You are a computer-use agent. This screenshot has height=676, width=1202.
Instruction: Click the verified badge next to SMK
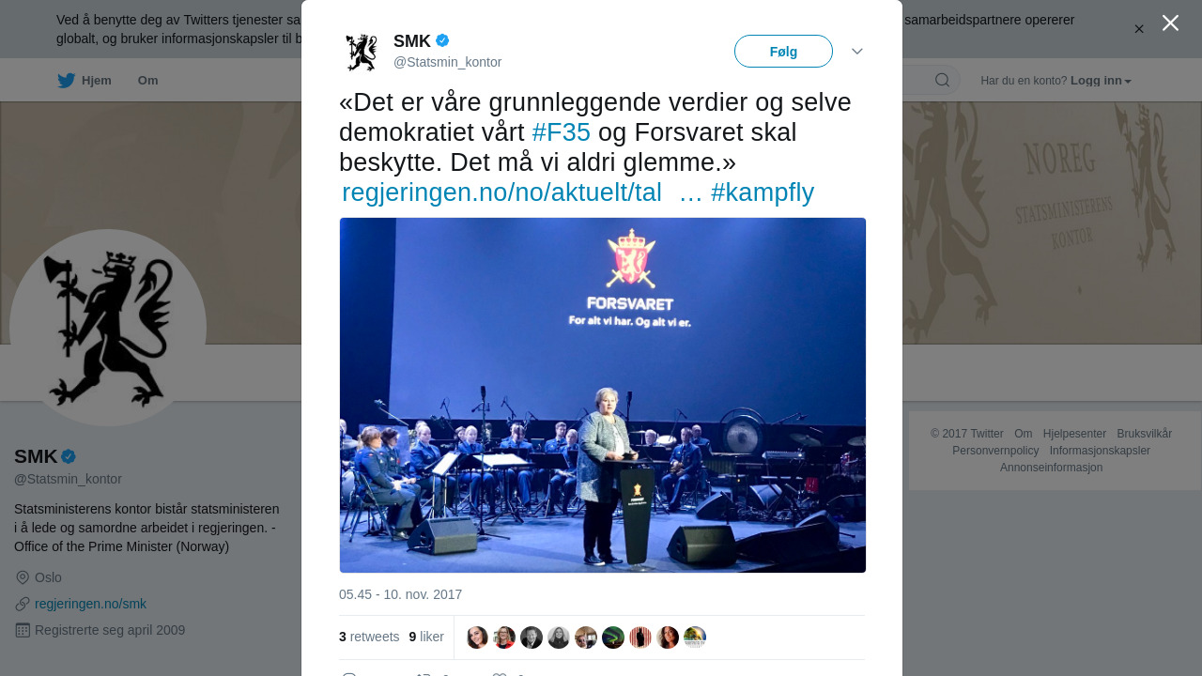pyautogui.click(x=442, y=40)
